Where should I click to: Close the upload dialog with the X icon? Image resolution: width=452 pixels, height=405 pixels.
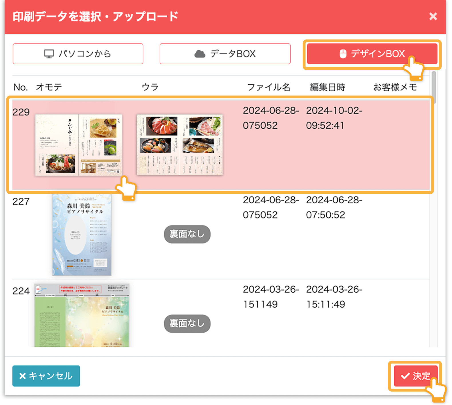(433, 17)
